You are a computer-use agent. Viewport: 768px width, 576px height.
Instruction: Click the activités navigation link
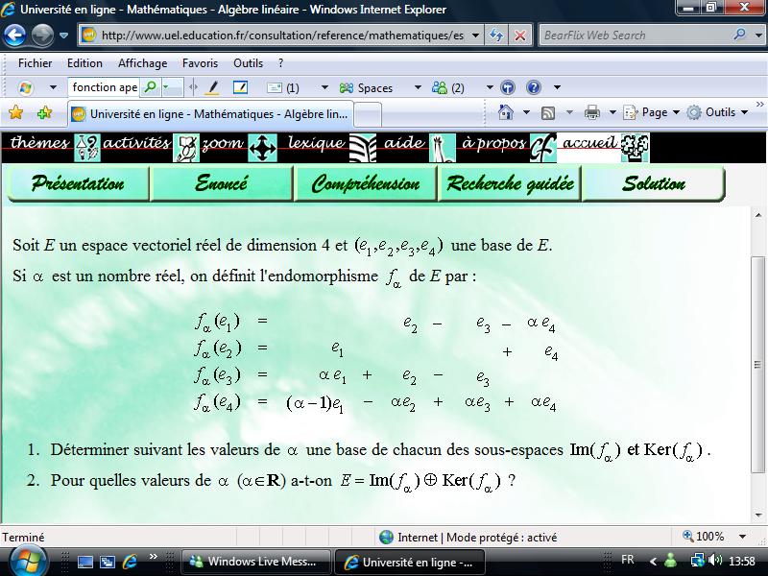click(136, 143)
